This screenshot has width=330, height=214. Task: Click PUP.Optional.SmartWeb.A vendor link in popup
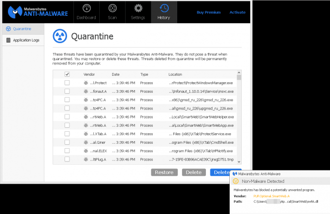click(x=271, y=196)
